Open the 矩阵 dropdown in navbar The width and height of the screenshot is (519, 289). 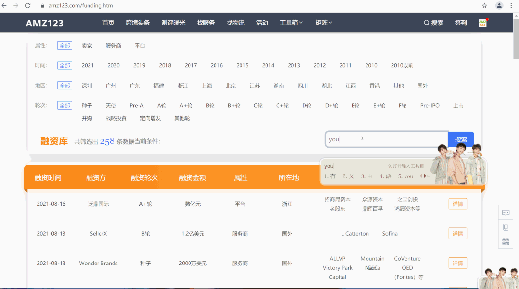point(323,22)
